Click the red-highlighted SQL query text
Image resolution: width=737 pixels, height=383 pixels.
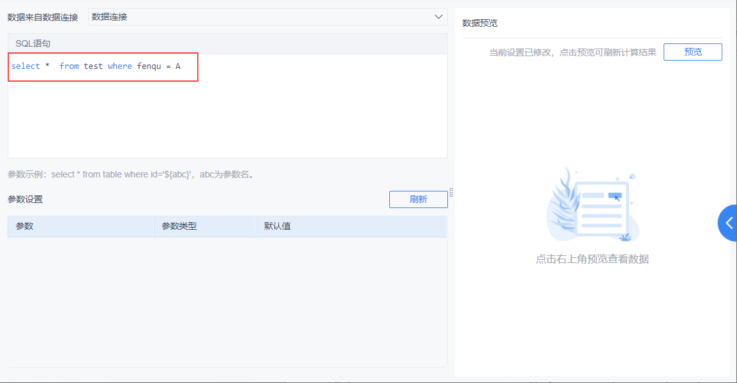point(102,66)
